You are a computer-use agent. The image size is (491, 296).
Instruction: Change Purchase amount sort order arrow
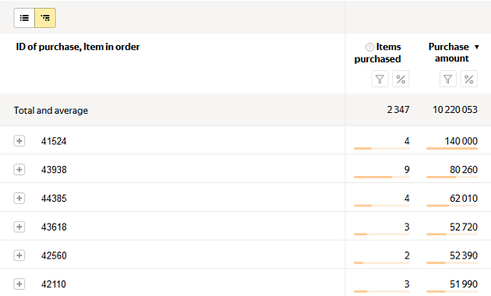477,47
